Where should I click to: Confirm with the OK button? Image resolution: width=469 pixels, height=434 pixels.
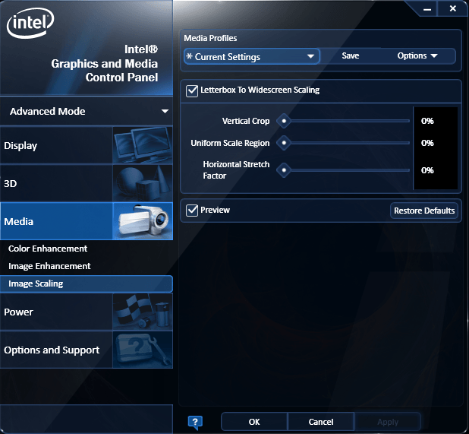click(x=254, y=422)
